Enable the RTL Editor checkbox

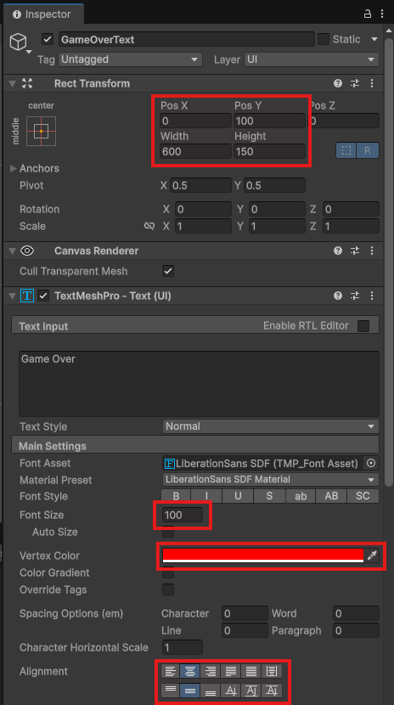click(x=363, y=325)
